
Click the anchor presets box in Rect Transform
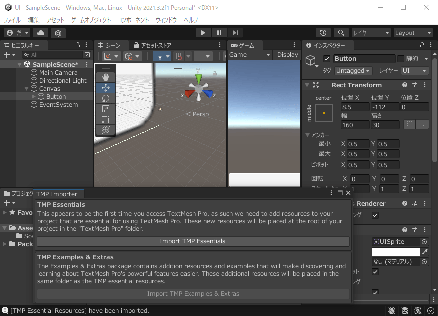pos(324,113)
